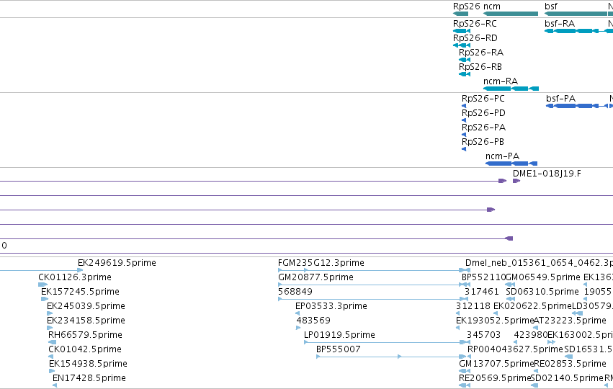Open the bsf-PA protein label
Image resolution: width=613 pixels, height=389 pixels.
[x=560, y=99]
